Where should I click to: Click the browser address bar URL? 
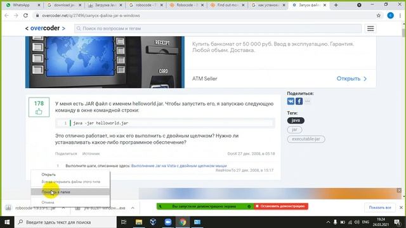91,15
